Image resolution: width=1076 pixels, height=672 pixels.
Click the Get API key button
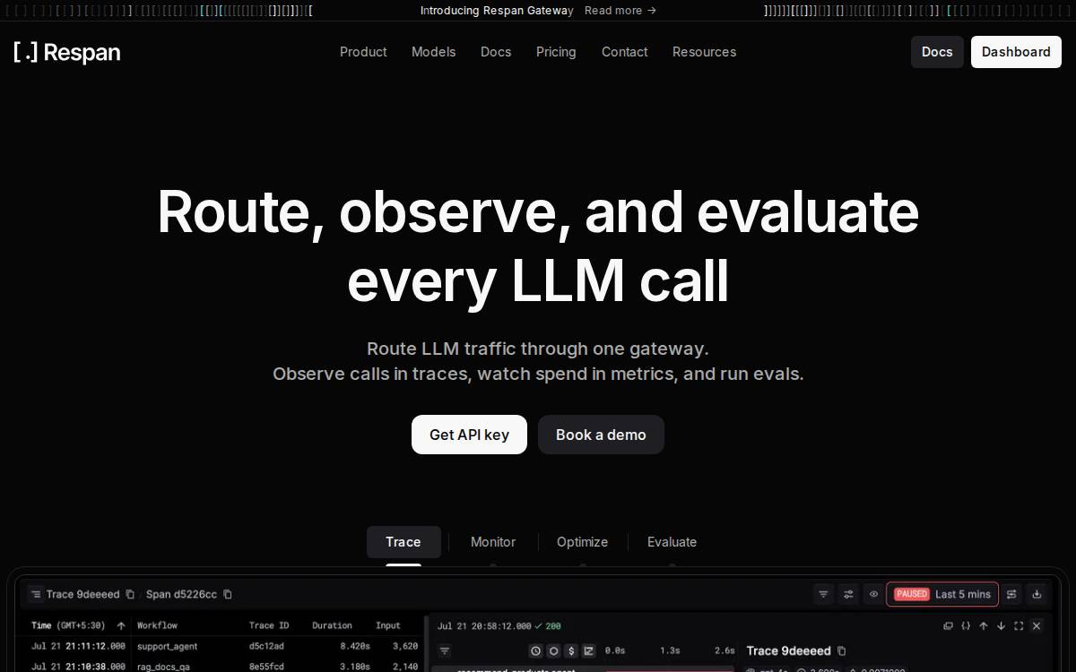[469, 435]
